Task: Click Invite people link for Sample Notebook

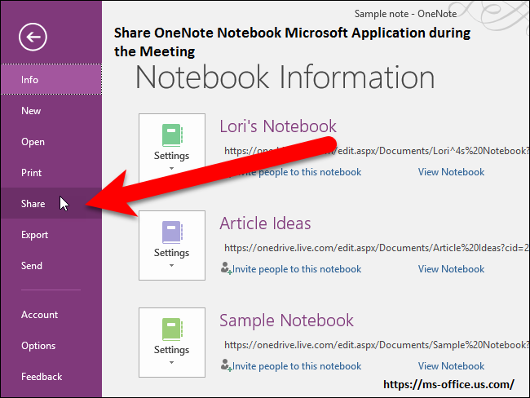Action: 297,366
